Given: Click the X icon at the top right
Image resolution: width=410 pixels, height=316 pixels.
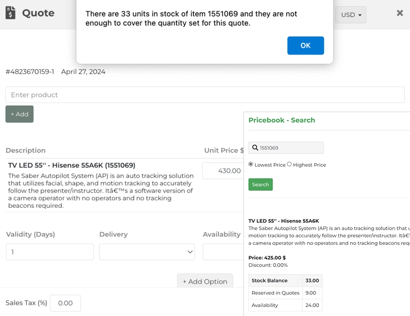Looking at the screenshot, I should (400, 13).
